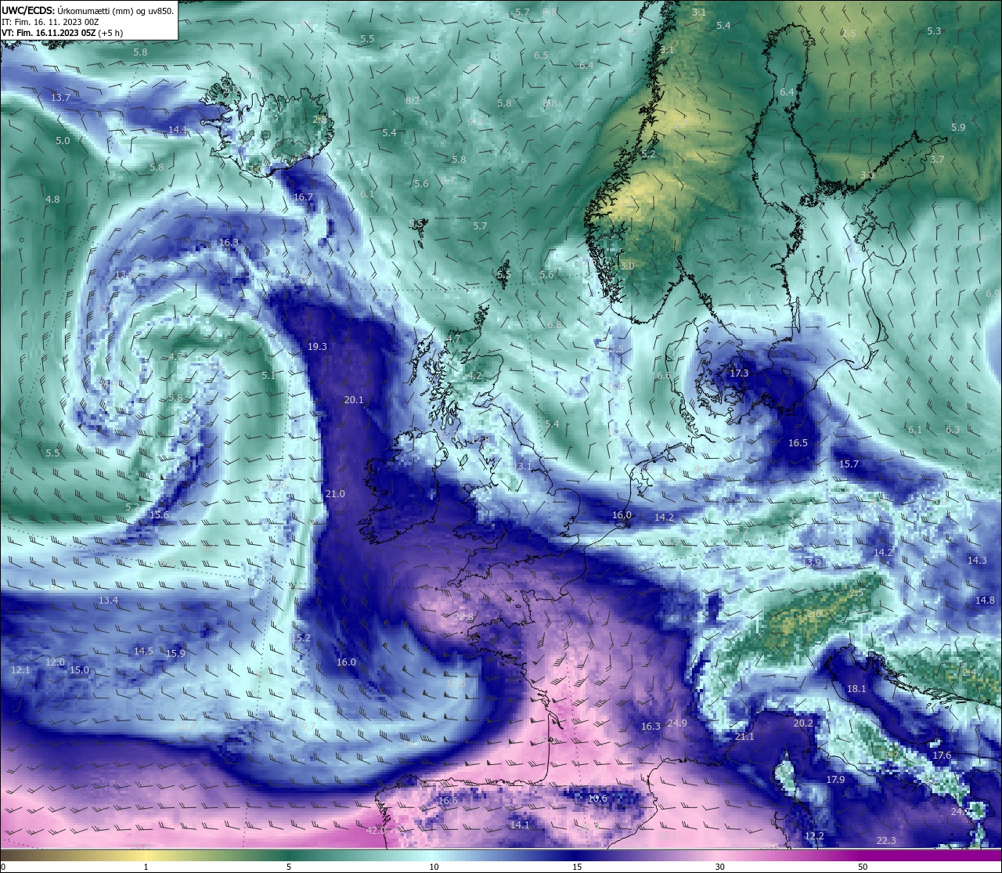This screenshot has width=1002, height=873.
Task: Click the 13.9 value label
Action: click(813, 563)
